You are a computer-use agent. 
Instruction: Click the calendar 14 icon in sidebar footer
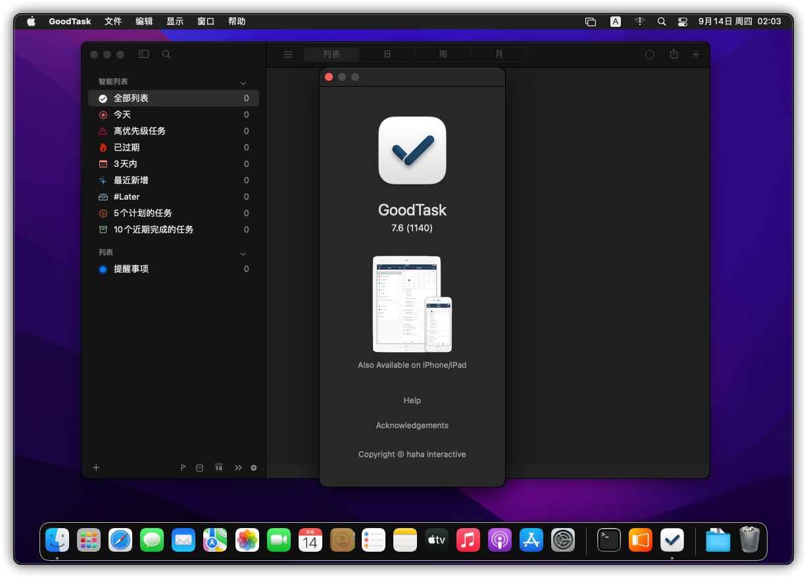point(219,468)
